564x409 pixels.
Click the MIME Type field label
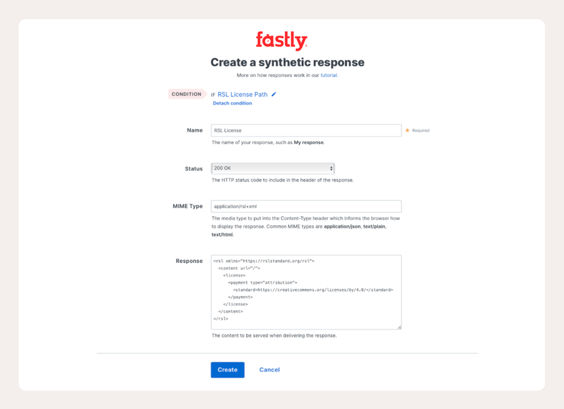click(187, 206)
